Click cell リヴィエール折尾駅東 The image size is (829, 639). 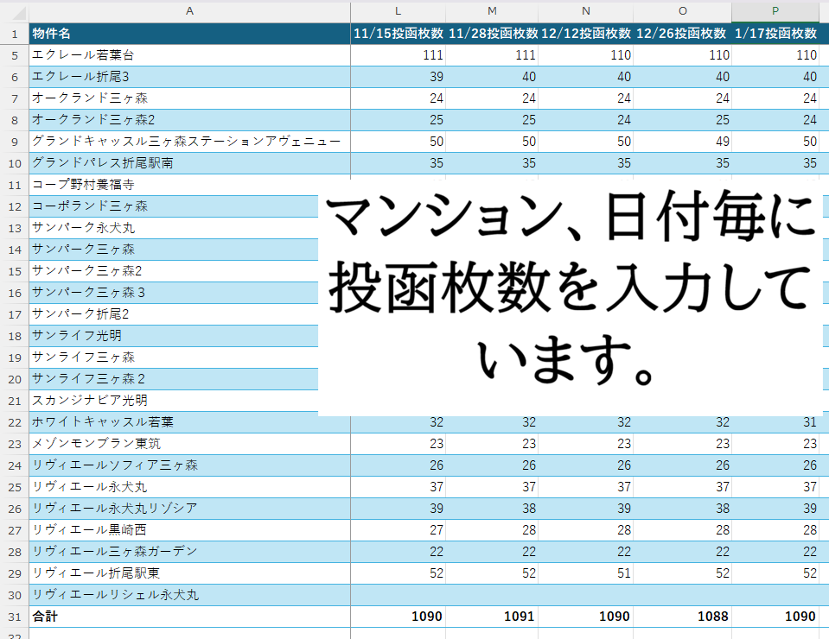coord(189,573)
